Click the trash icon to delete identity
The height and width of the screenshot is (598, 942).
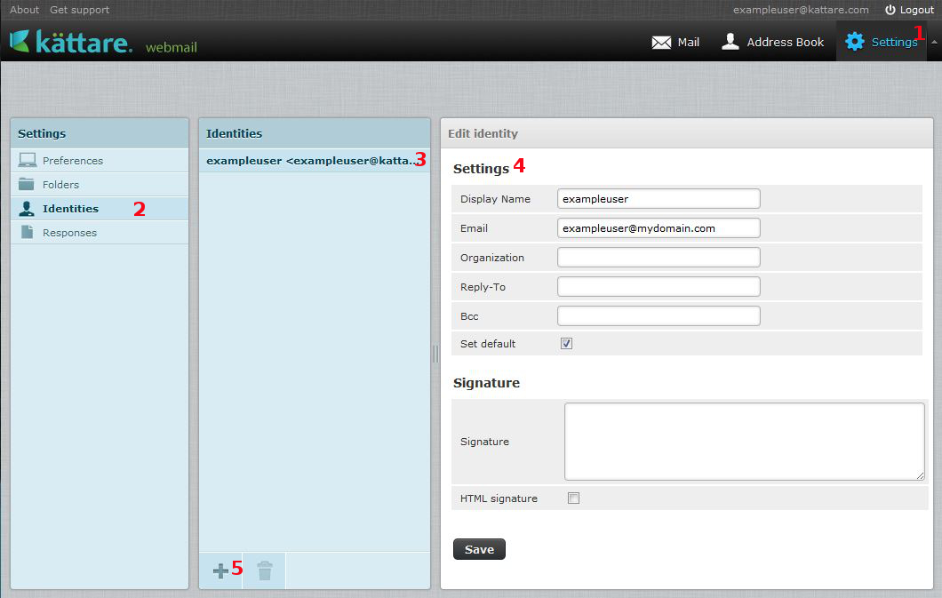click(265, 570)
